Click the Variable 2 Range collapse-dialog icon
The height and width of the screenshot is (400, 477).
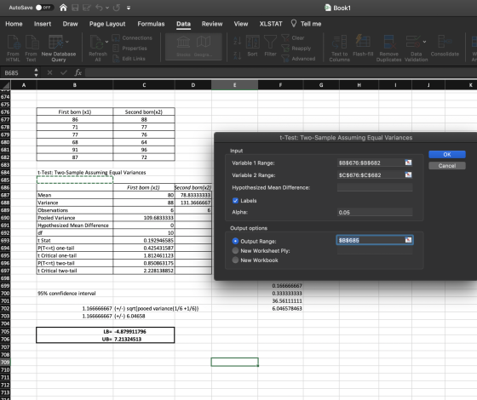[408, 174]
